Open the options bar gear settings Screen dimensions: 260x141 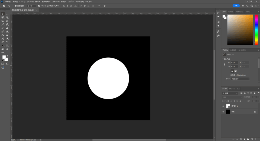(105, 6)
